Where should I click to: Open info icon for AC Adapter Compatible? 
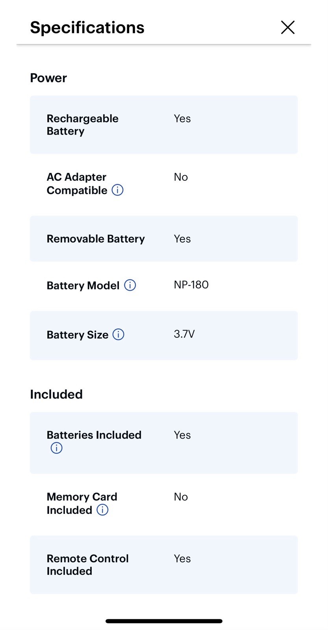(117, 190)
